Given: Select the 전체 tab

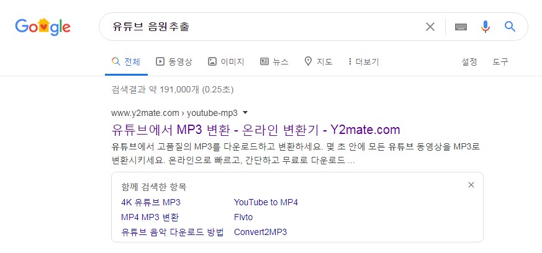Looking at the screenshot, I should click(126, 62).
